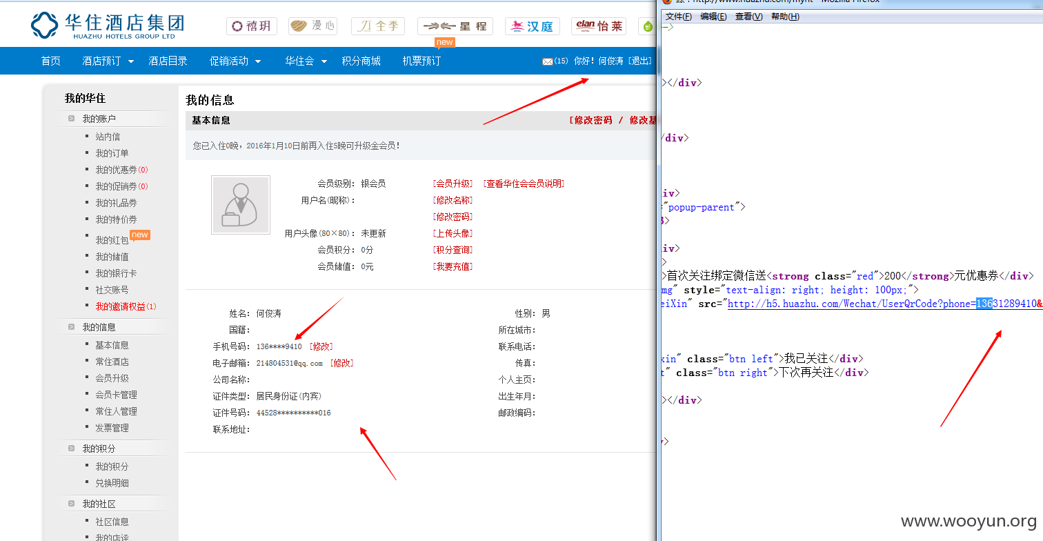Open the 星程 hotel brand logo

pyautogui.click(x=455, y=26)
